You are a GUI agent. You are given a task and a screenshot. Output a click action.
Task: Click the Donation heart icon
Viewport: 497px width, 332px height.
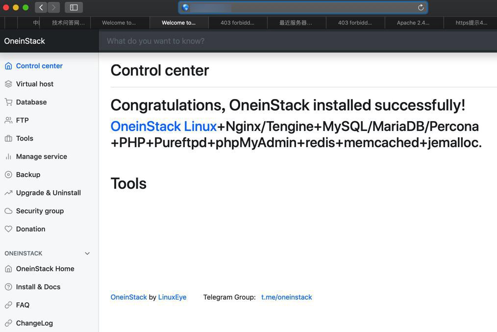click(8, 229)
